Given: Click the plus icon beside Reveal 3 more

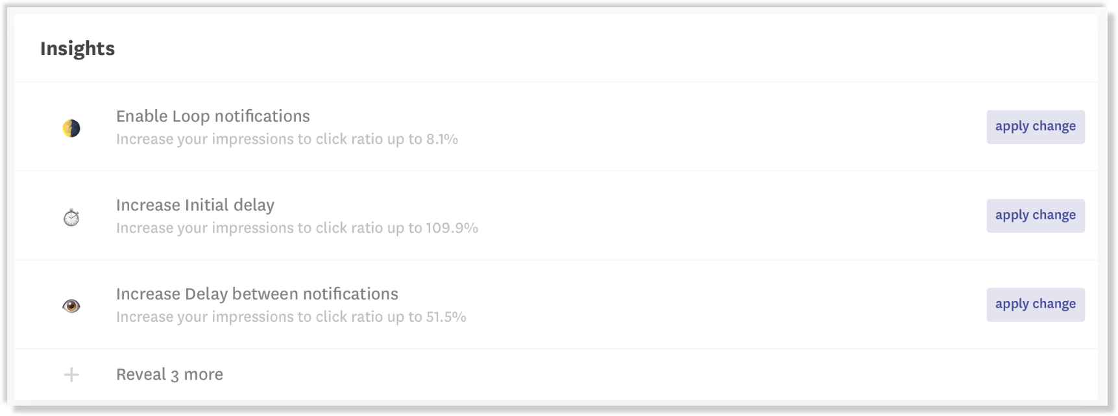Looking at the screenshot, I should click(71, 374).
